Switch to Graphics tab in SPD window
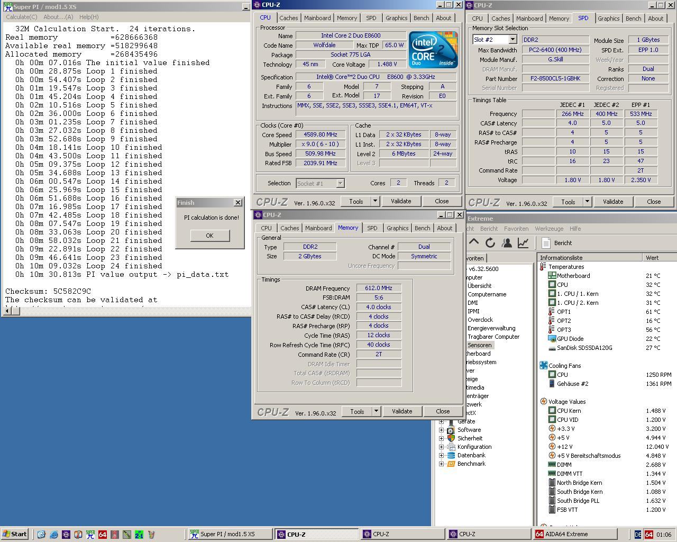The width and height of the screenshot is (677, 542). click(608, 19)
